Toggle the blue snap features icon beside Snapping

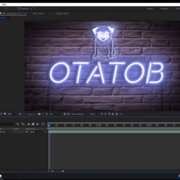coord(35,8)
